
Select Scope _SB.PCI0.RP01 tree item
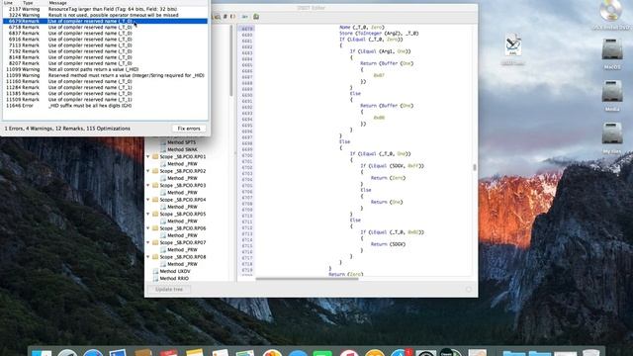pos(182,156)
